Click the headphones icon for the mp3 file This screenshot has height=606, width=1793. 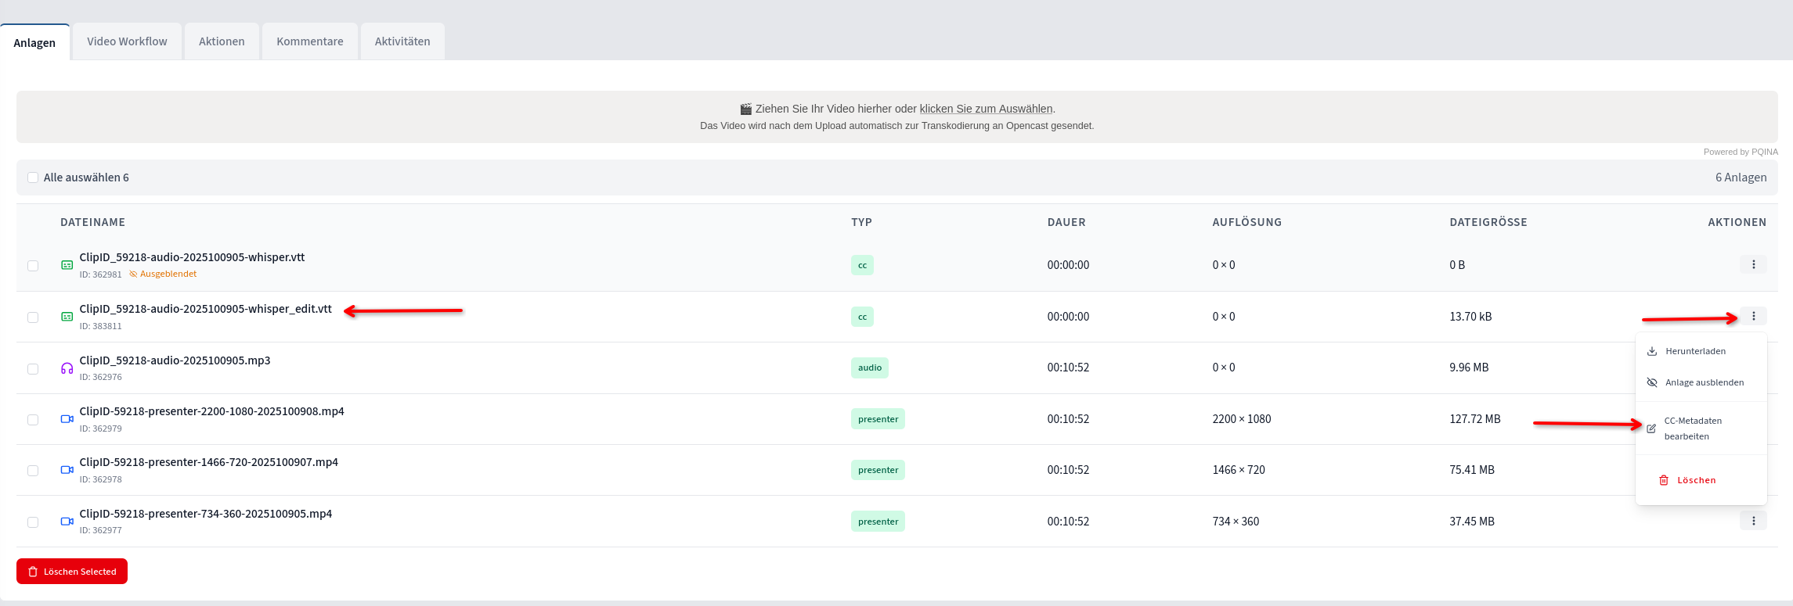coord(67,368)
